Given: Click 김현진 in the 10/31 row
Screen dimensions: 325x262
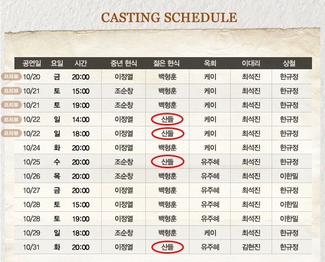Looking at the screenshot, I should (x=251, y=247).
